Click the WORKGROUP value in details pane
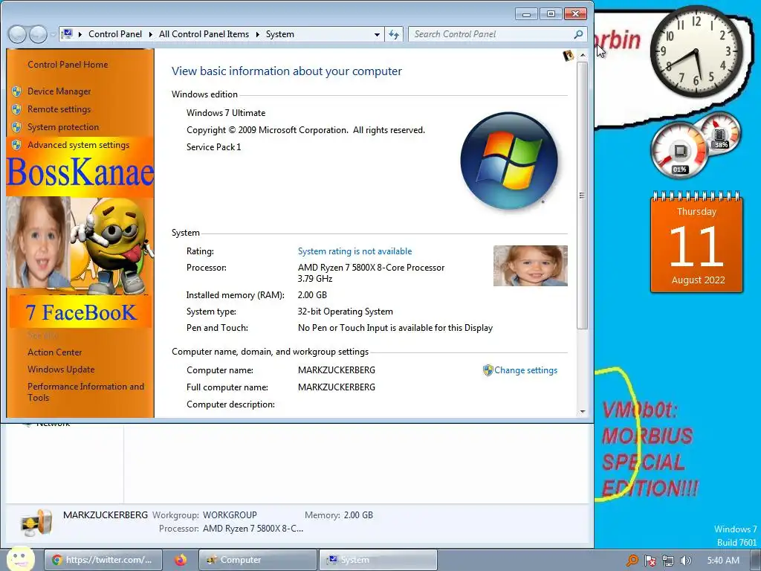Viewport: 761px width, 571px height. 230,515
